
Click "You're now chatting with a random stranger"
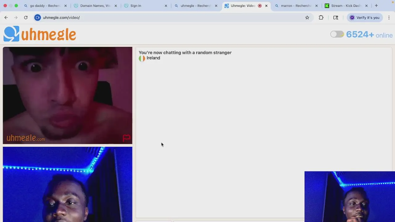[185, 53]
